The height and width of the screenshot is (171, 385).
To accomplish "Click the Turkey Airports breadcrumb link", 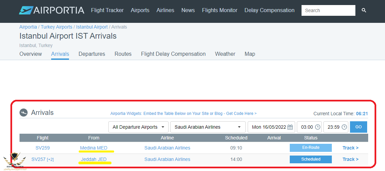I will pos(57,27).
